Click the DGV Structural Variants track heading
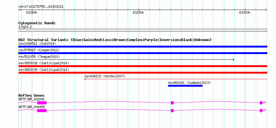 115,40
